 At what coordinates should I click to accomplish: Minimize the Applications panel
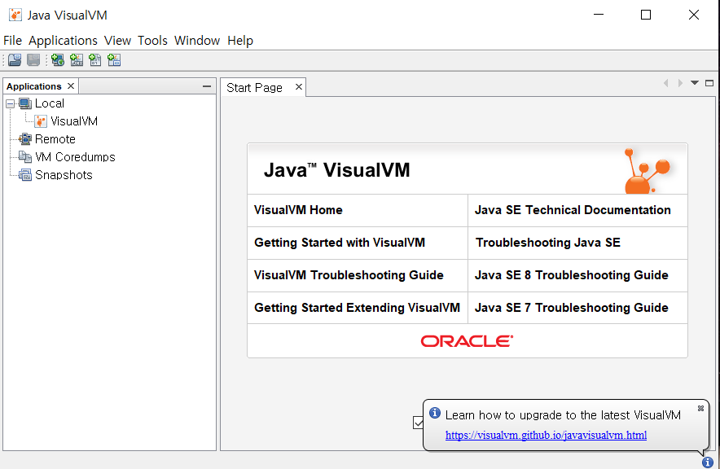point(207,86)
